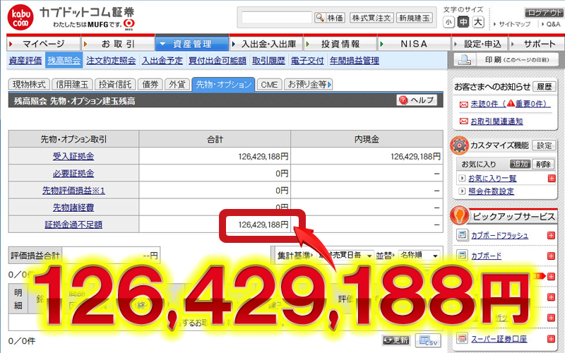Screen dimensions: 565x353
Task: Click the stock search input field
Action: coord(275,18)
